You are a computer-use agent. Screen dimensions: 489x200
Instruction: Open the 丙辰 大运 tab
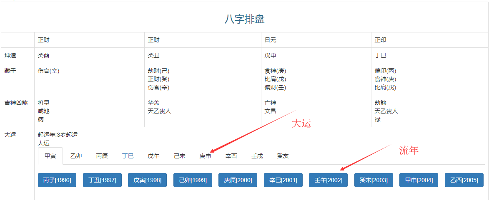pos(102,156)
